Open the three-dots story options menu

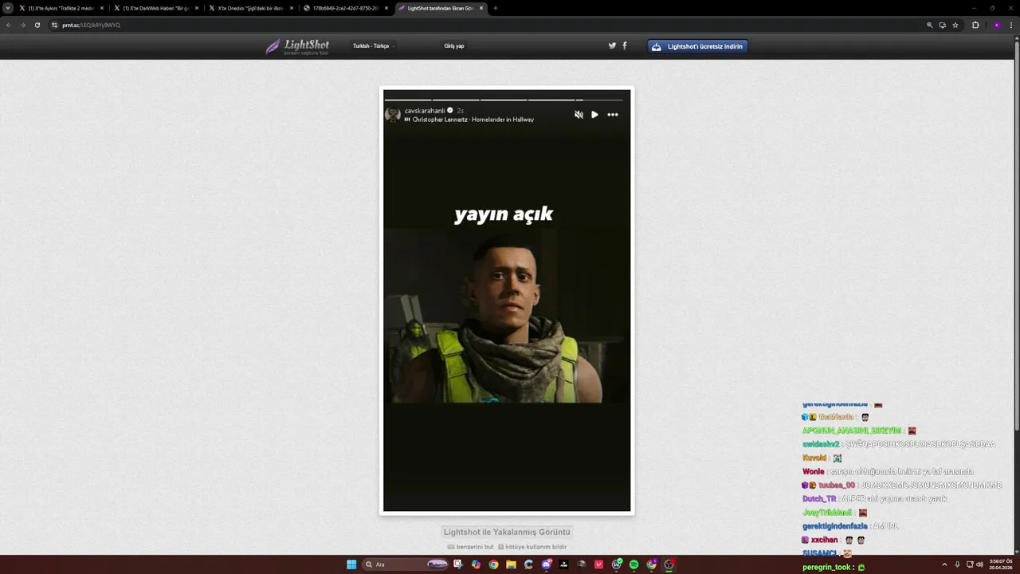coord(613,115)
